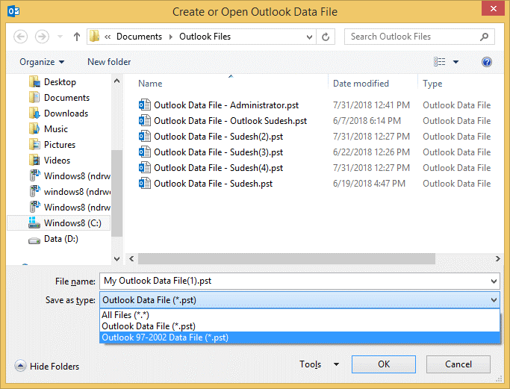Choose Outlook 97-2002 Data File option

click(x=299, y=337)
